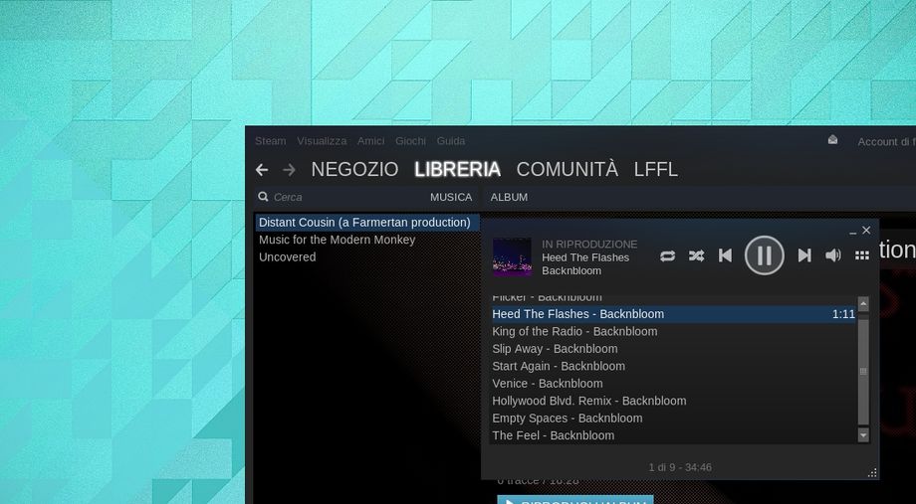916x504 pixels.
Task: Click the search magnifier icon
Action: (x=264, y=197)
